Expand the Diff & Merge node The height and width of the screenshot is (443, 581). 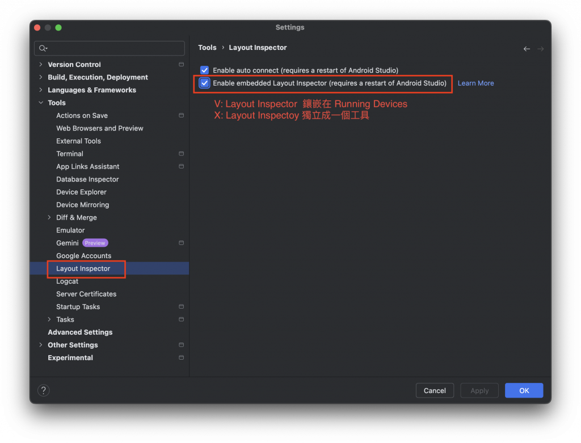(49, 217)
